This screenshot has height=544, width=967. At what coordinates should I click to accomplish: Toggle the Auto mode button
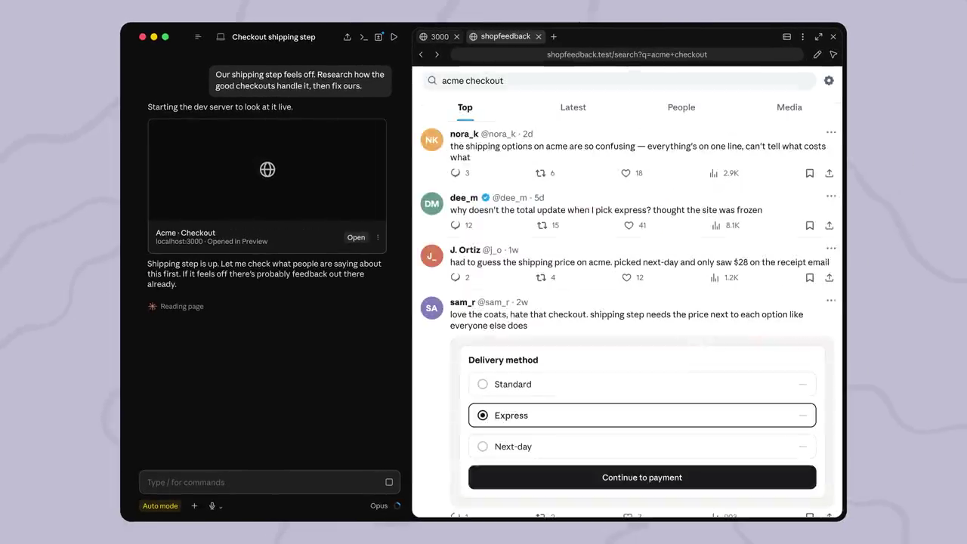point(160,506)
